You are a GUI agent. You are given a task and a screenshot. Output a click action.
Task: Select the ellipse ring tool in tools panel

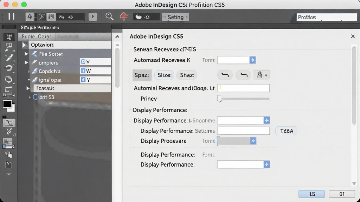click(x=9, y=79)
